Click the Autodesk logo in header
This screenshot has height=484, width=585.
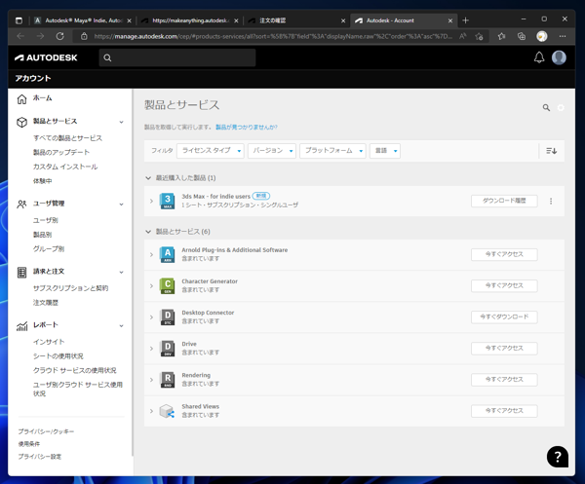click(46, 57)
